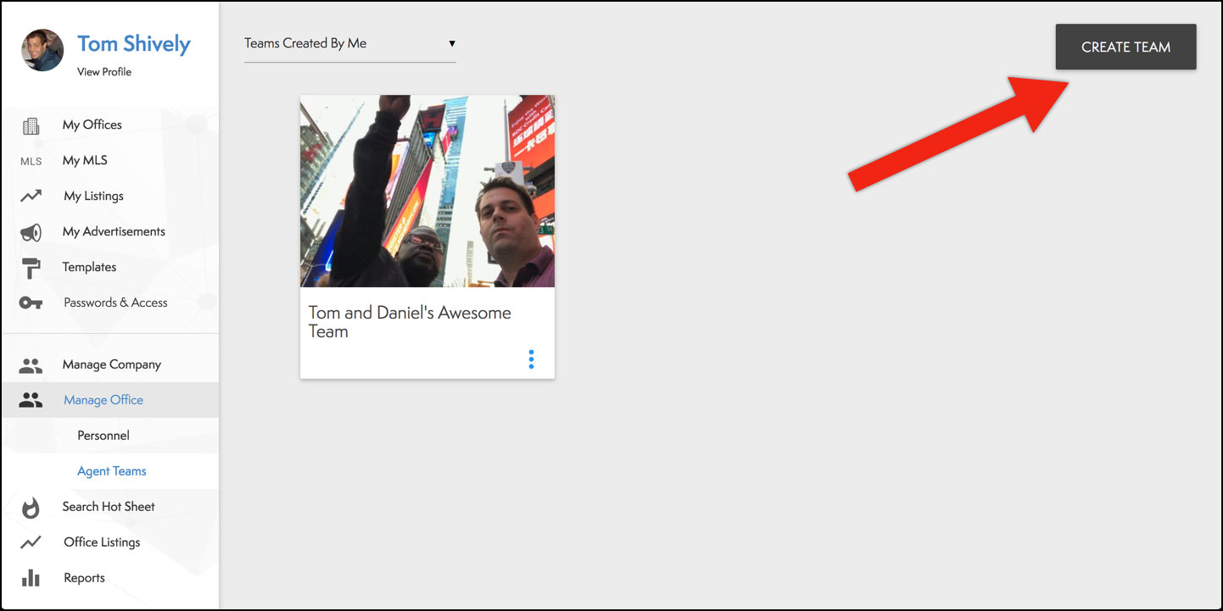Click the Passwords & Access key icon

(x=31, y=303)
